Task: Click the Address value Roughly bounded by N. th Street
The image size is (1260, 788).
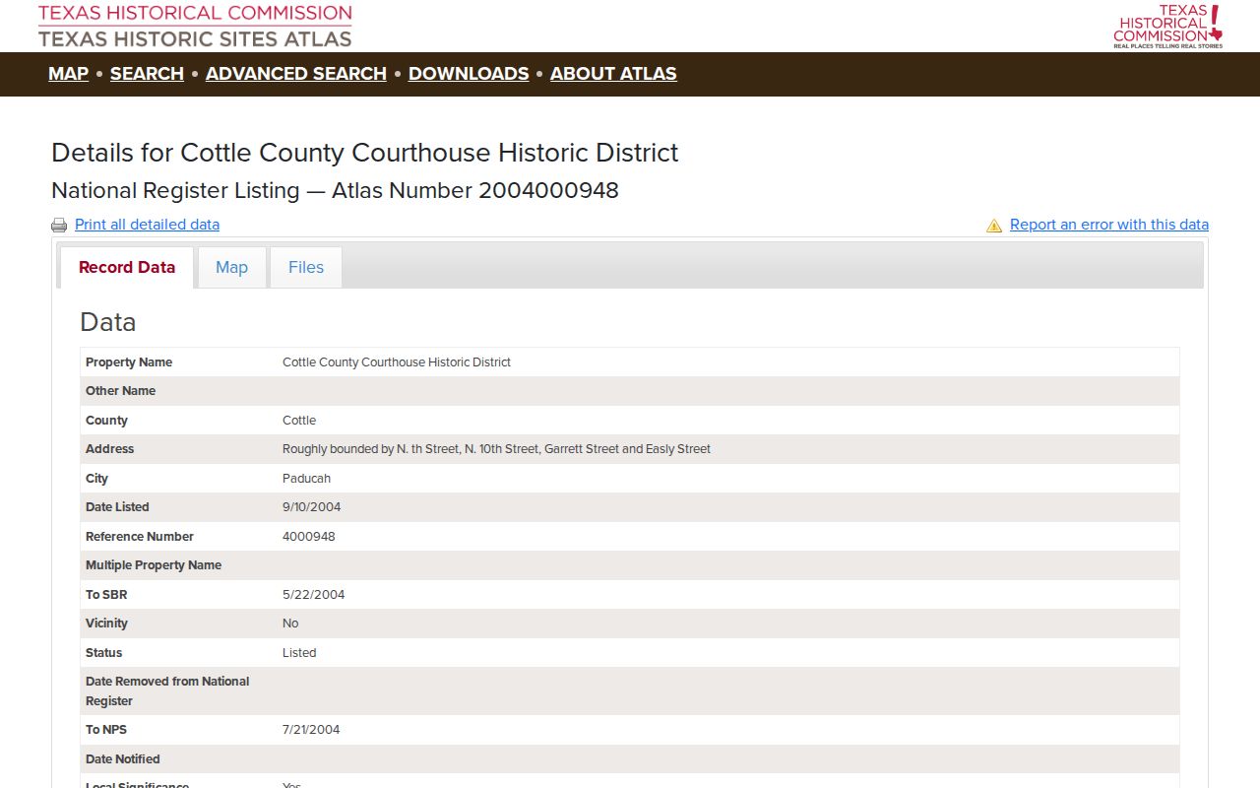Action: 496,449
